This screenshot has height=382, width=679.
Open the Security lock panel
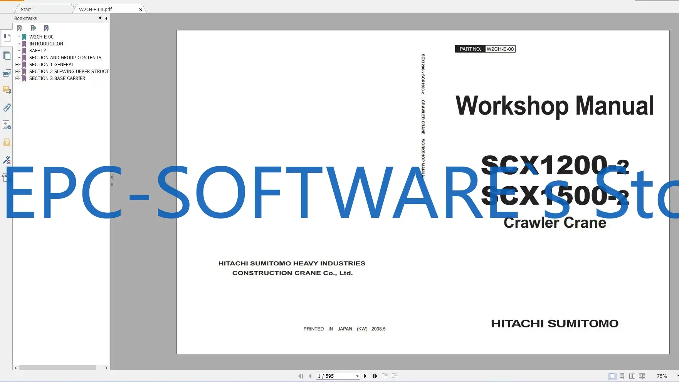pos(7,142)
